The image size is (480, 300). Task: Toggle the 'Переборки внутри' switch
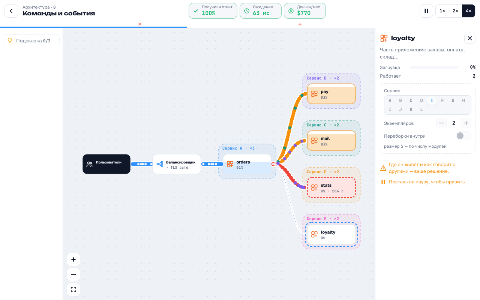coord(463,136)
